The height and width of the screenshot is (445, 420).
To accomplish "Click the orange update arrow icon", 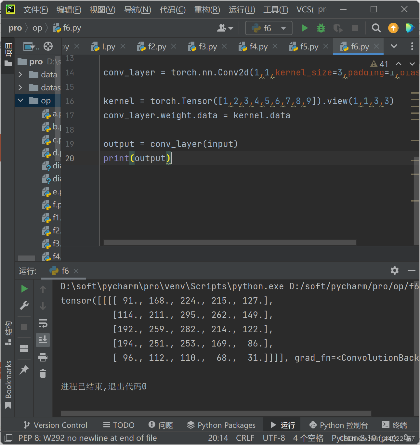I will [393, 28].
